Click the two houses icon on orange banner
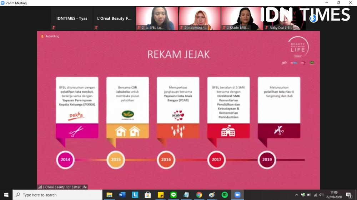The image size is (357, 200). (127, 131)
